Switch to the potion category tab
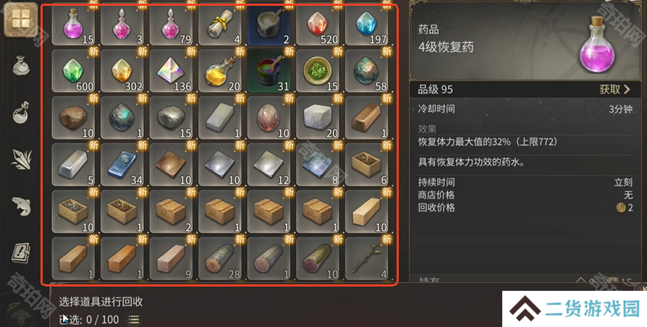 tap(21, 113)
